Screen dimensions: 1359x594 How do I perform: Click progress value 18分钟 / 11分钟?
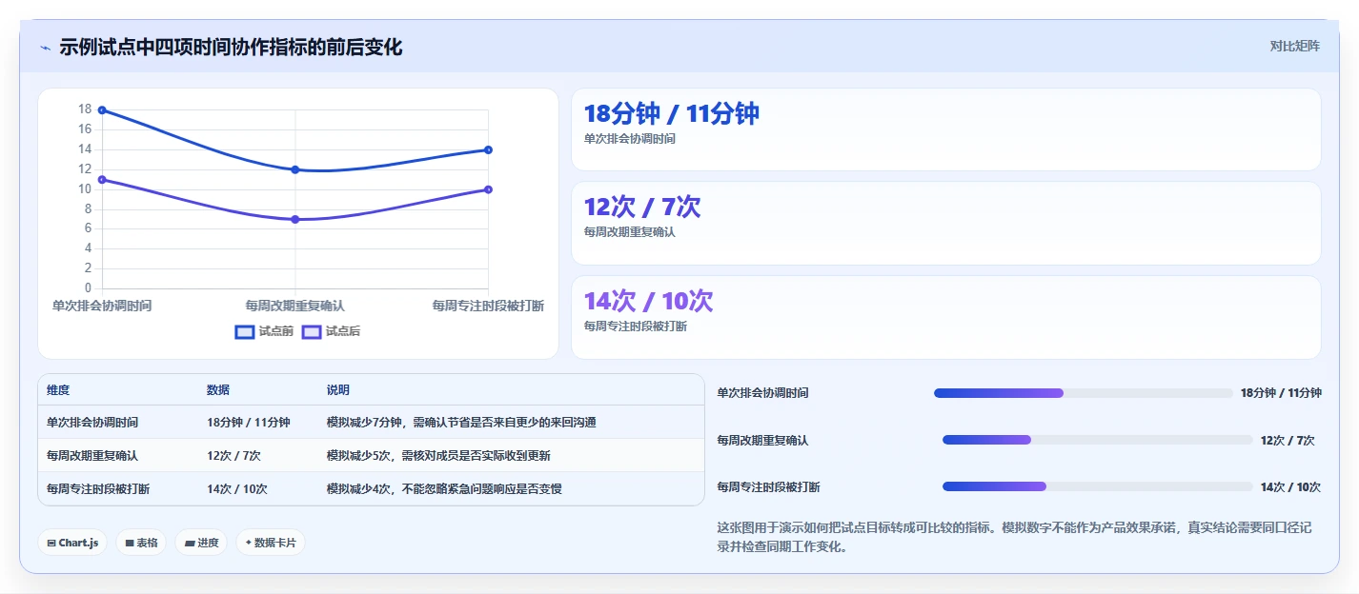[x=1281, y=393]
